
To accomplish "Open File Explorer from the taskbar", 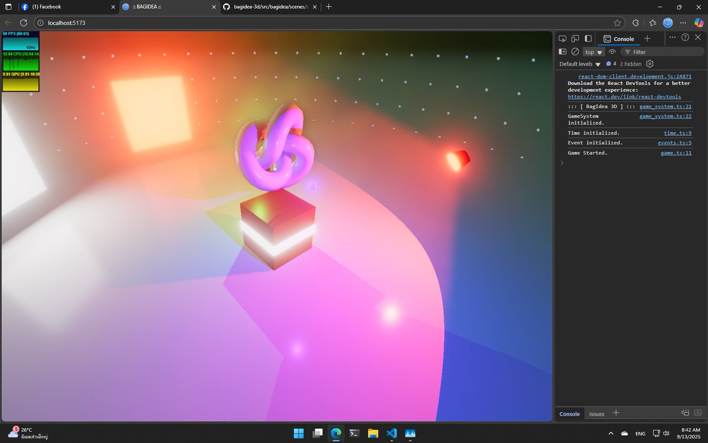I will [x=373, y=433].
